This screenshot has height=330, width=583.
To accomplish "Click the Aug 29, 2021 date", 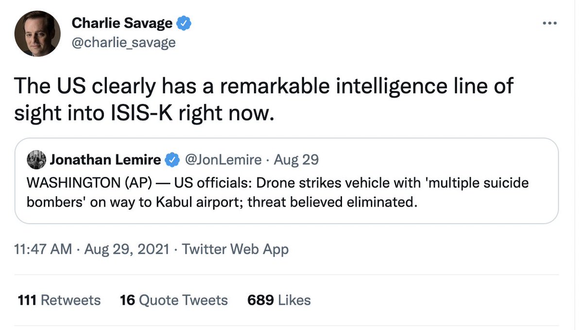I will 127,249.
